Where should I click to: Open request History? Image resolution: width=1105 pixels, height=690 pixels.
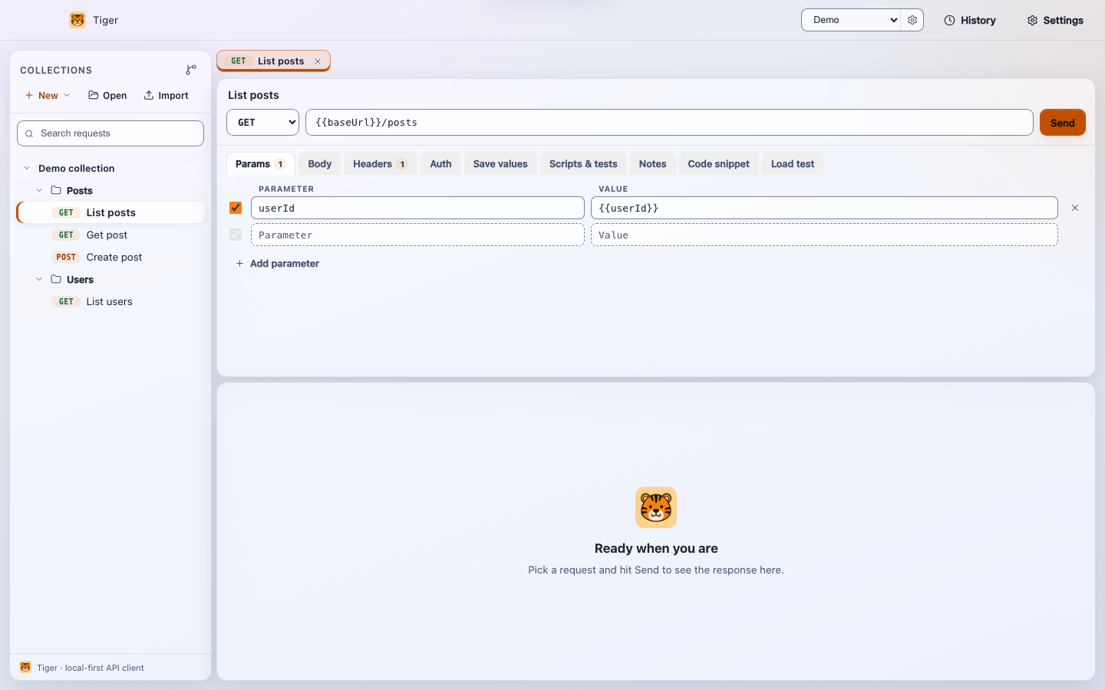(x=970, y=20)
